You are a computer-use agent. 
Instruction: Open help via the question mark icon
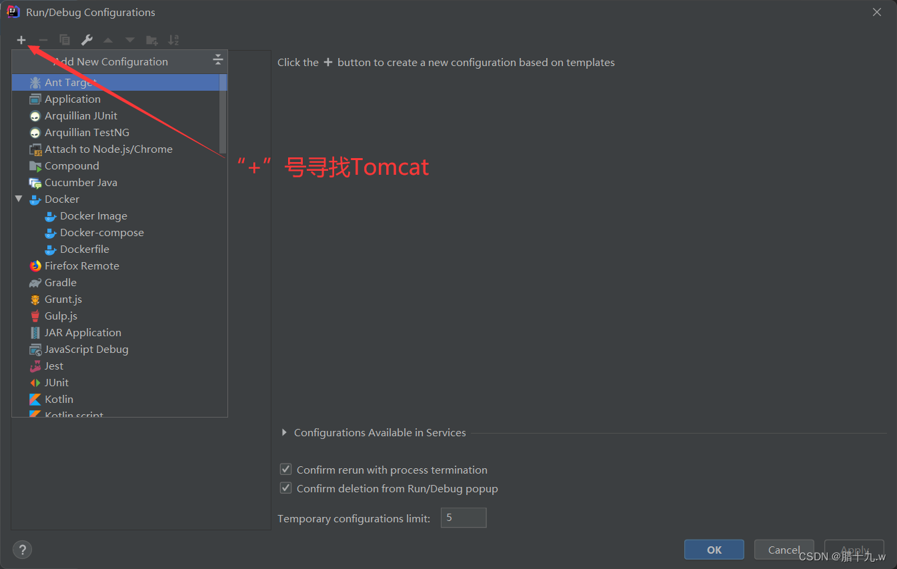tap(22, 549)
